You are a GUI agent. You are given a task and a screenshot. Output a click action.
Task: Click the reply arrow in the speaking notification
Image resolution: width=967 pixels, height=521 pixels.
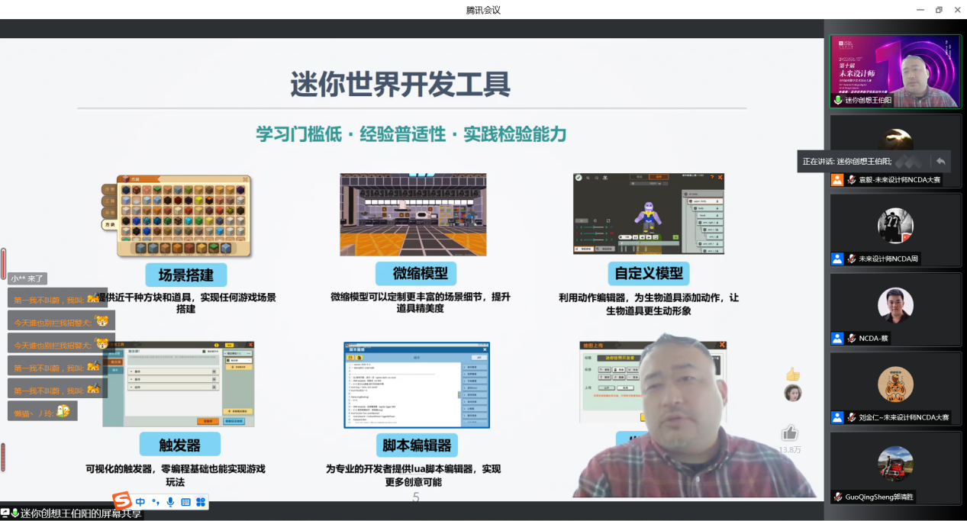click(940, 161)
